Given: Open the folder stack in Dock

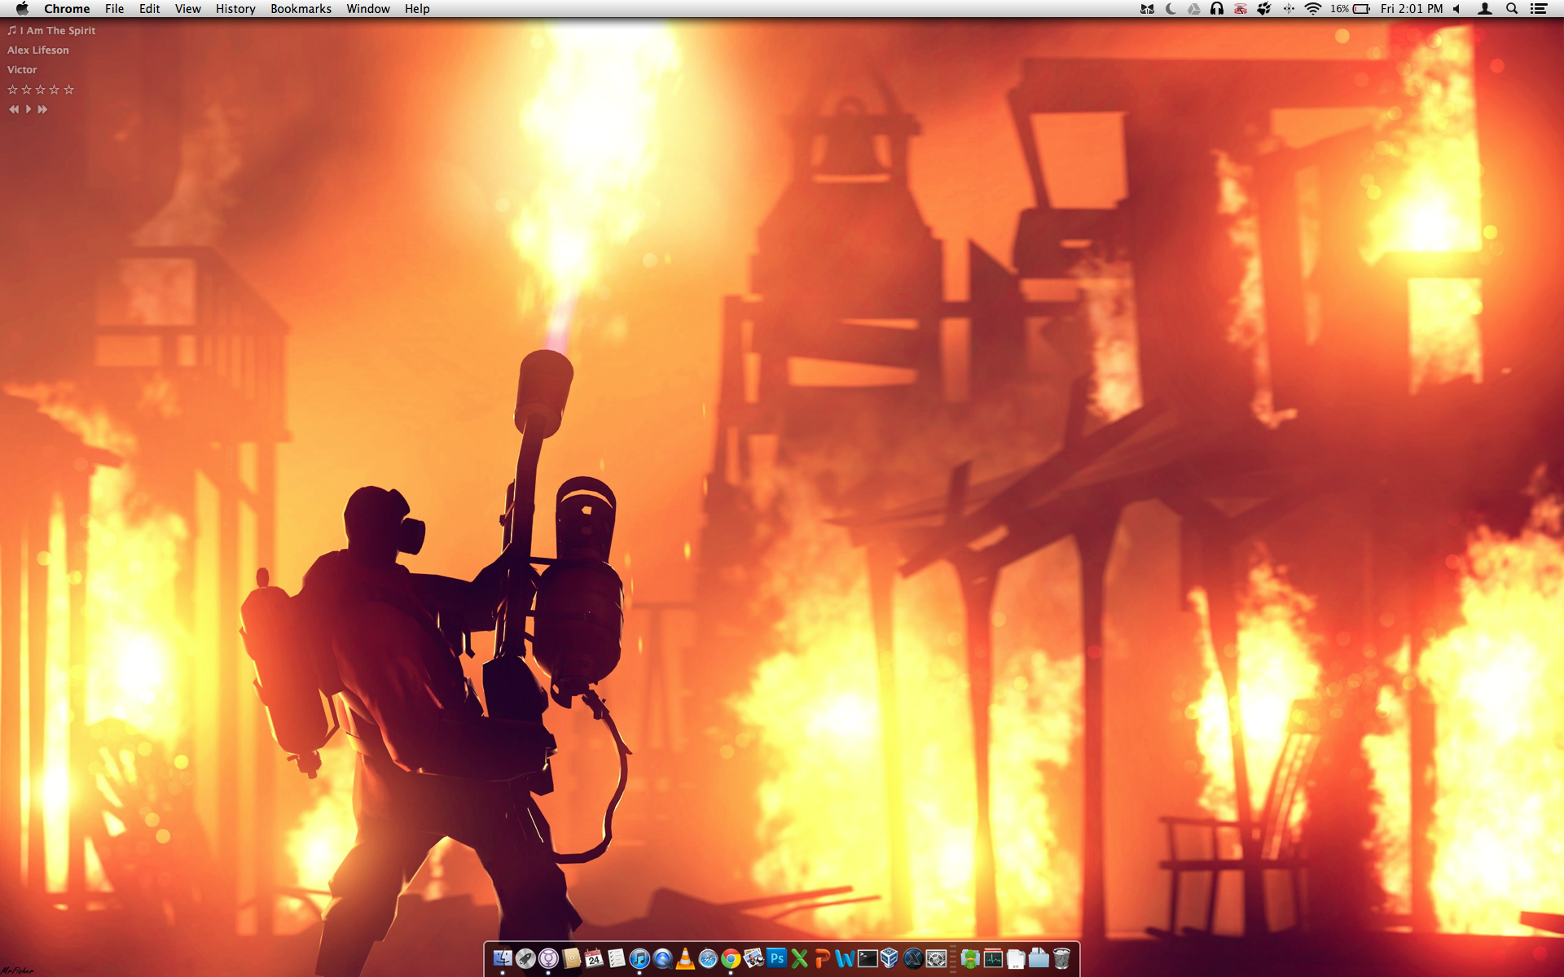Looking at the screenshot, I should coord(1039,959).
